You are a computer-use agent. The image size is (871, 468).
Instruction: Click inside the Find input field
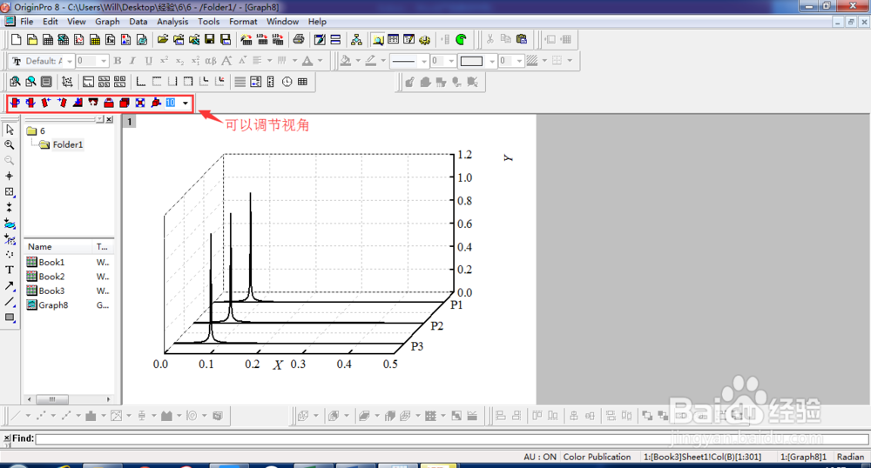pyautogui.click(x=451, y=438)
